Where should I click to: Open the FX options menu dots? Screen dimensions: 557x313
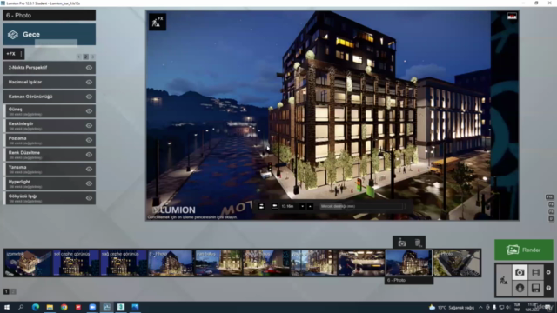[x=21, y=54]
